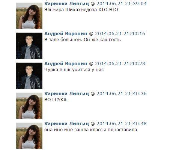
Task: Select the timestamp 2014.06.21 21:40:16
Action: [x=120, y=33]
